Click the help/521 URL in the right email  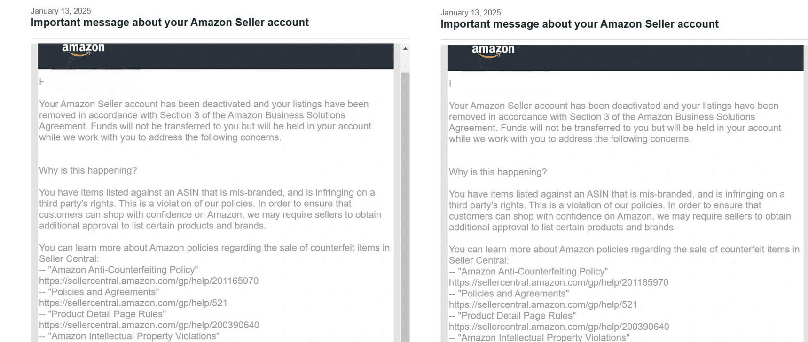pyautogui.click(x=543, y=304)
